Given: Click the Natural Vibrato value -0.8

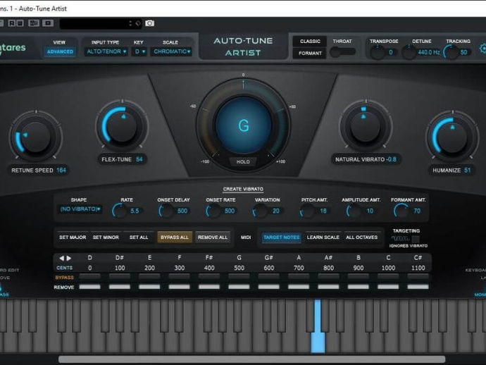Looking at the screenshot, I should (391, 159).
